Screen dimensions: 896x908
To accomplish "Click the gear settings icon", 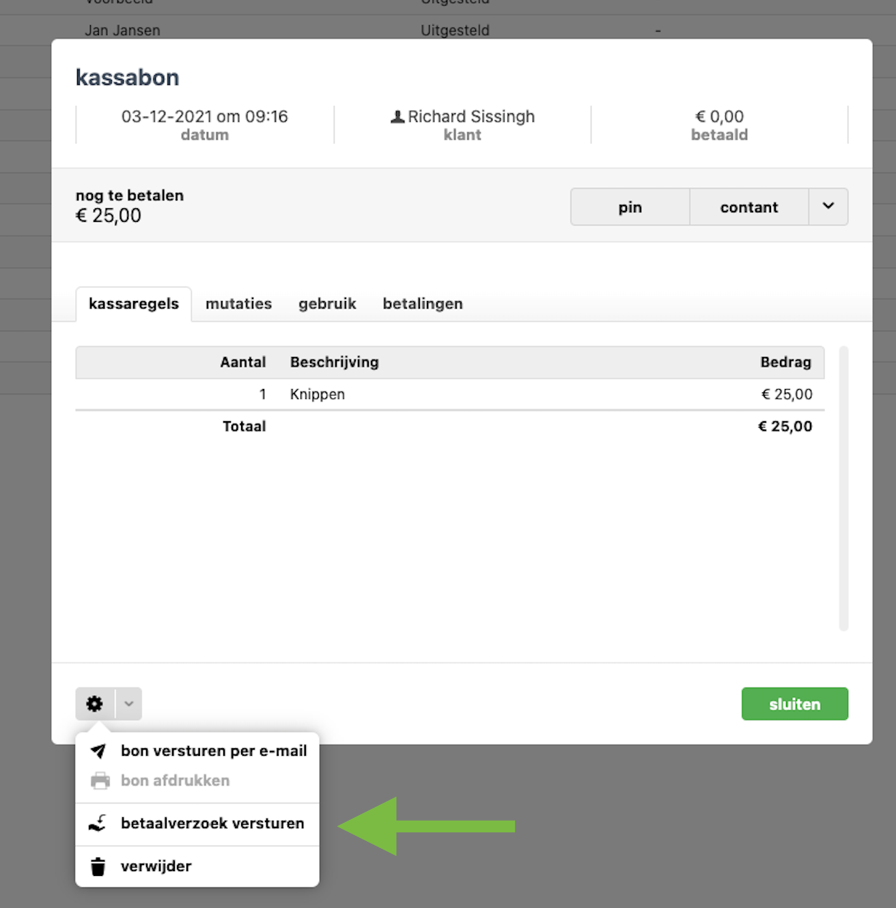I will click(95, 704).
